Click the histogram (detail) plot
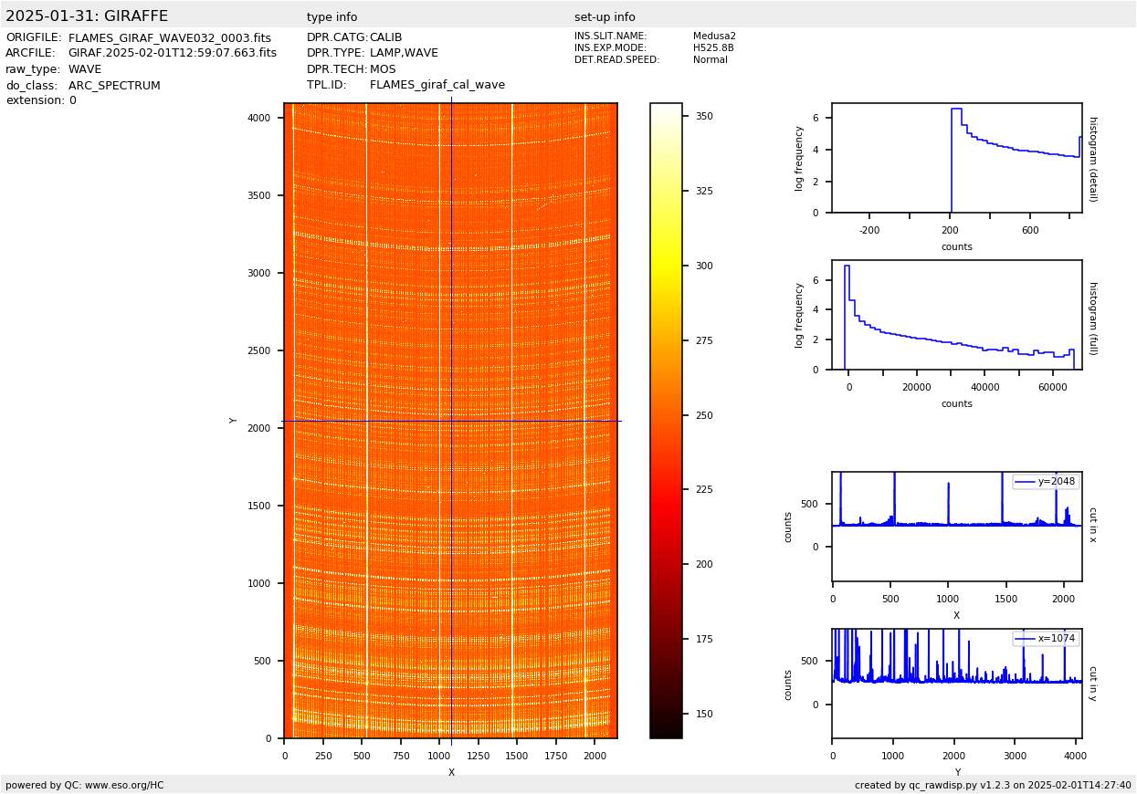The height and width of the screenshot is (794, 1137). point(956,158)
